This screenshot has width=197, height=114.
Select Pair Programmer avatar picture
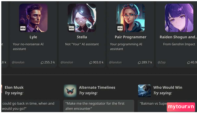(131, 18)
